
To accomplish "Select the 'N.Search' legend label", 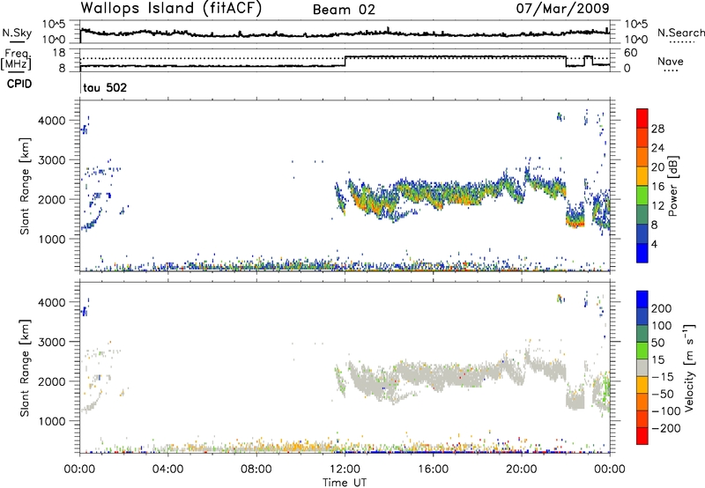I will [x=680, y=33].
